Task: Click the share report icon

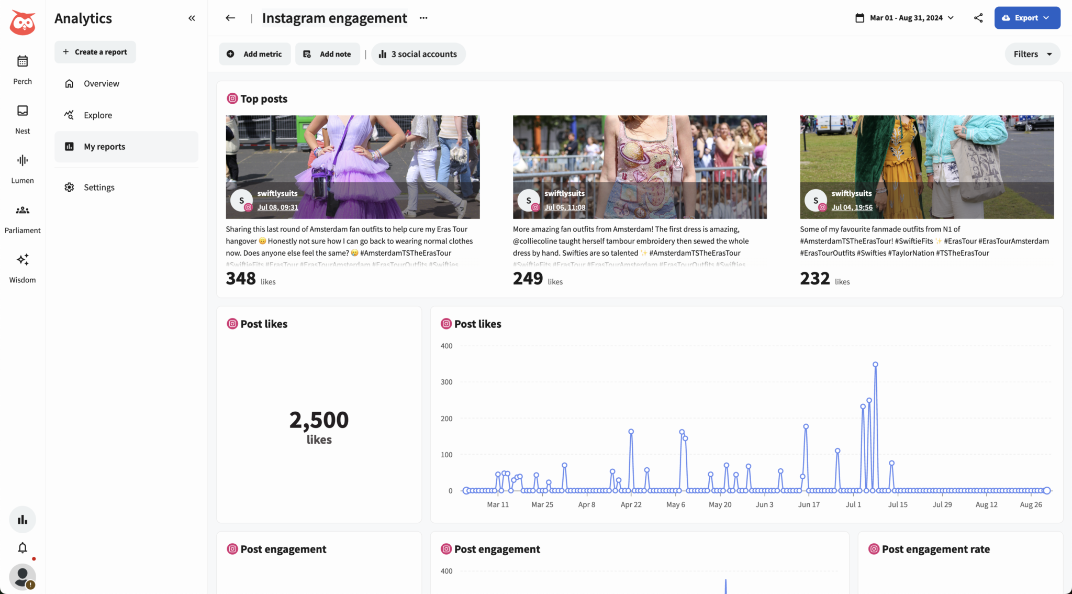Action: pos(978,18)
